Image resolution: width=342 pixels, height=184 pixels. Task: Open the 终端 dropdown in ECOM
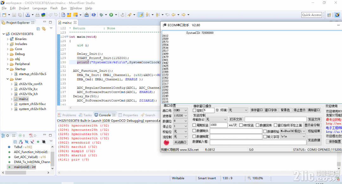click(238, 110)
